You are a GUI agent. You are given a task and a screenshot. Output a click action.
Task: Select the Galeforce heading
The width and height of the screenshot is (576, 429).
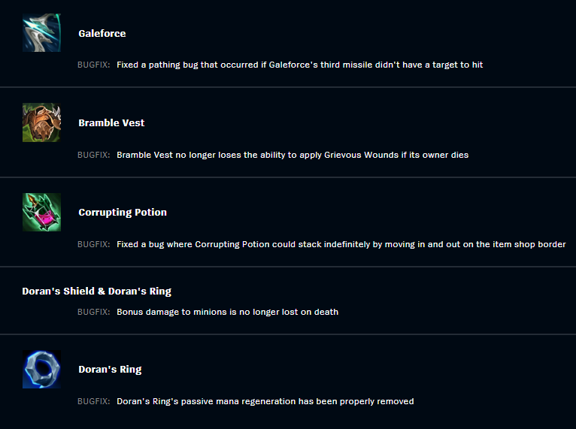point(102,33)
